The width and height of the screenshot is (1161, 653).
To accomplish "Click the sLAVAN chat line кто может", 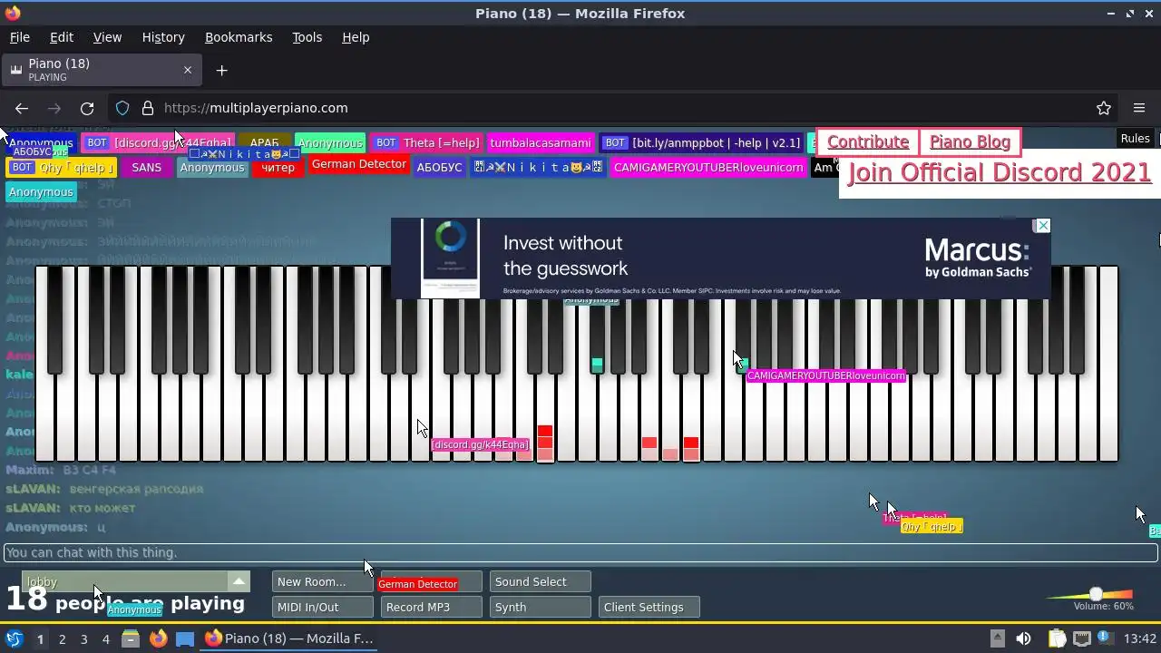I will point(71,508).
